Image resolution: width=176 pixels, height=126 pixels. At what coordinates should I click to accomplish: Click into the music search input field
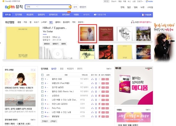point(53,7)
